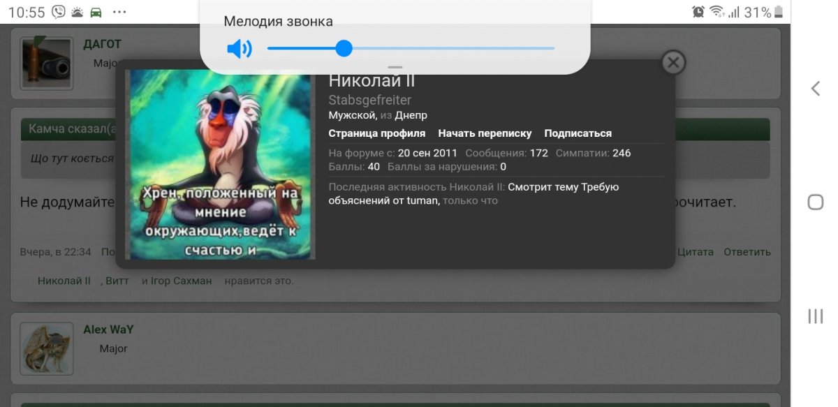This screenshot has width=838, height=407.
Task: Open the Страница профиля link
Action: pos(377,133)
